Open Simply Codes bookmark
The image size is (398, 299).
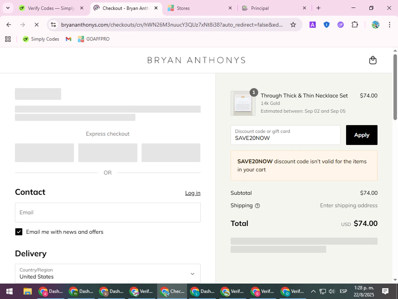point(41,39)
